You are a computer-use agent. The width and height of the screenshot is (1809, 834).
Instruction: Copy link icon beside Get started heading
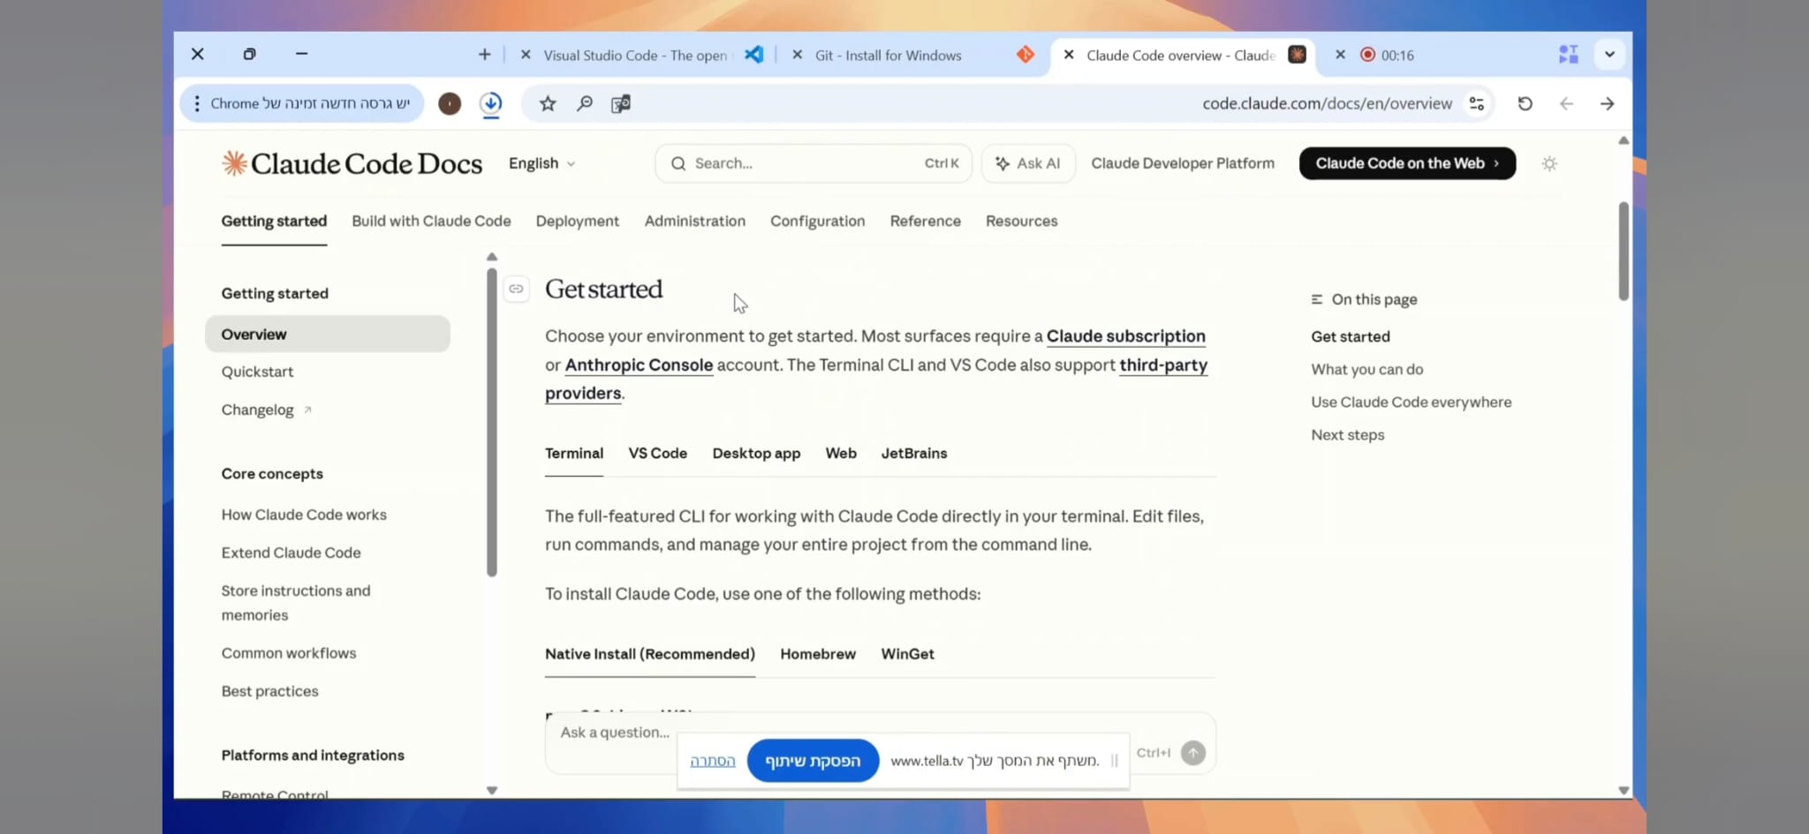516,289
